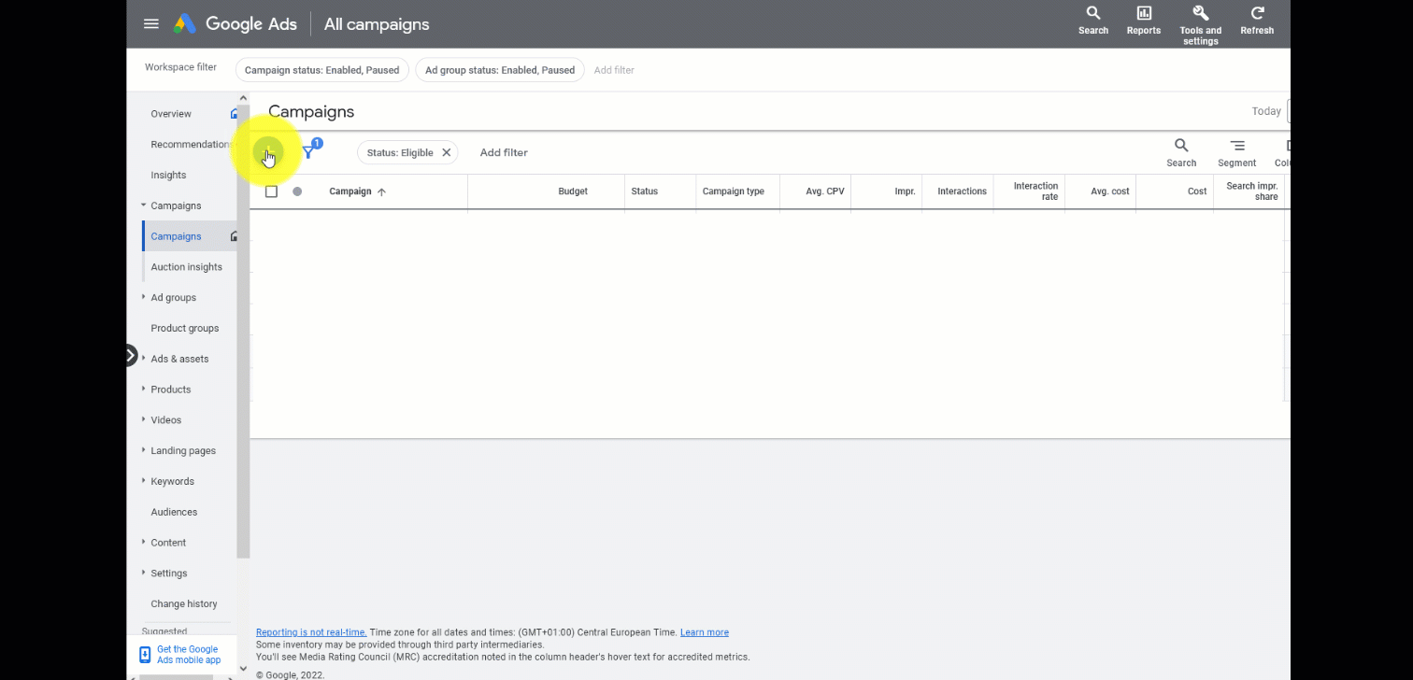The height and width of the screenshot is (680, 1413).
Task: Go to Change history
Action: [184, 603]
